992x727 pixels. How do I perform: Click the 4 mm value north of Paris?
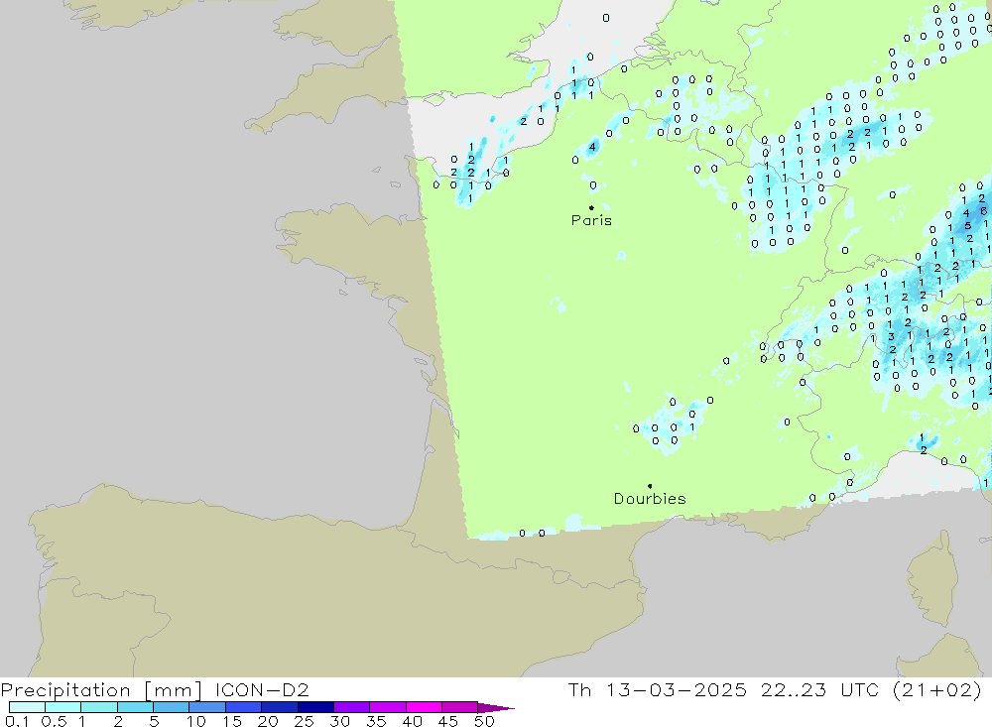(592, 147)
